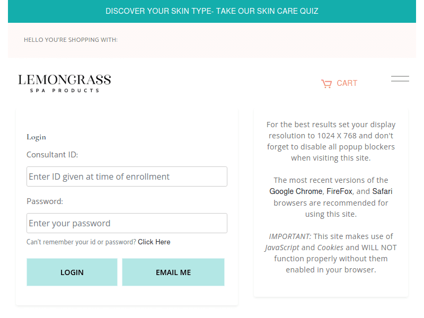Open the hamburger navigation menu
The width and height of the screenshot is (424, 318).
point(400,79)
